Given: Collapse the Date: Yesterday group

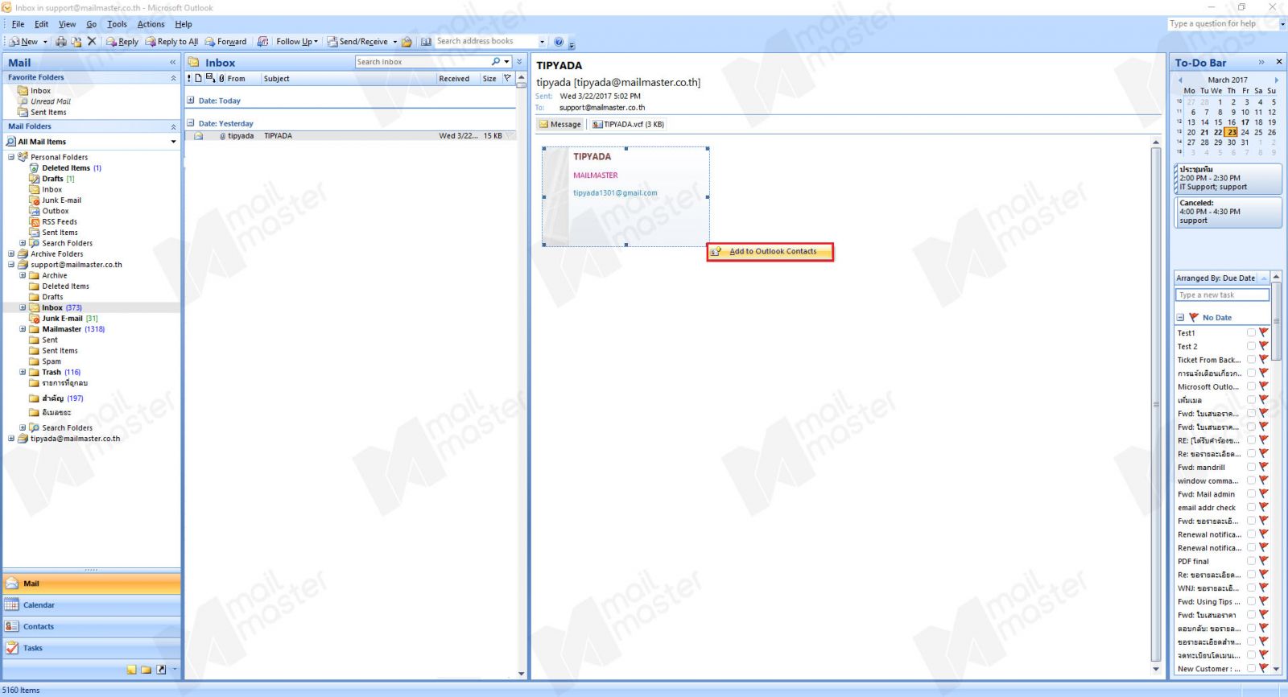Looking at the screenshot, I should pyautogui.click(x=191, y=124).
